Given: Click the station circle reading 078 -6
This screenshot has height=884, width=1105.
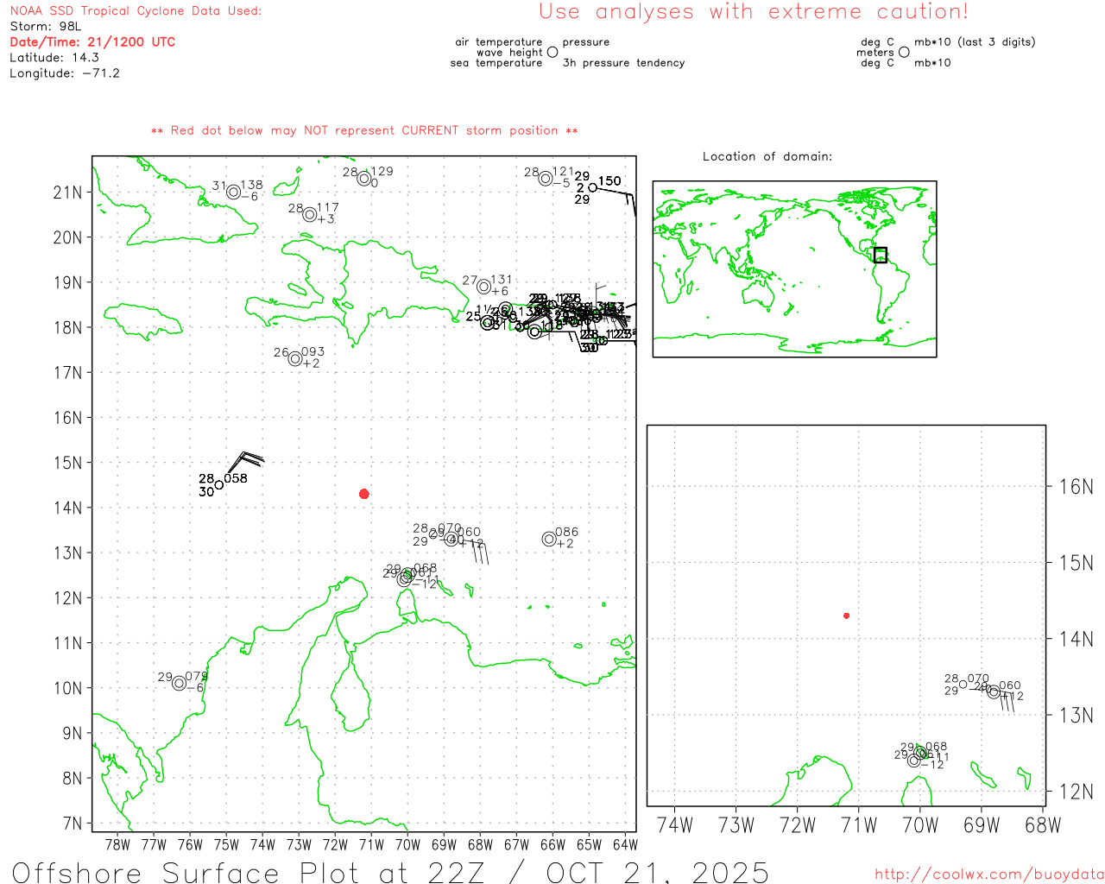Looking at the screenshot, I should [180, 683].
